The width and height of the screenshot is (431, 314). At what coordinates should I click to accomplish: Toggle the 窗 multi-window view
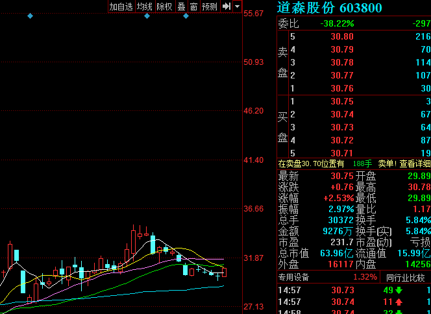pos(193,6)
